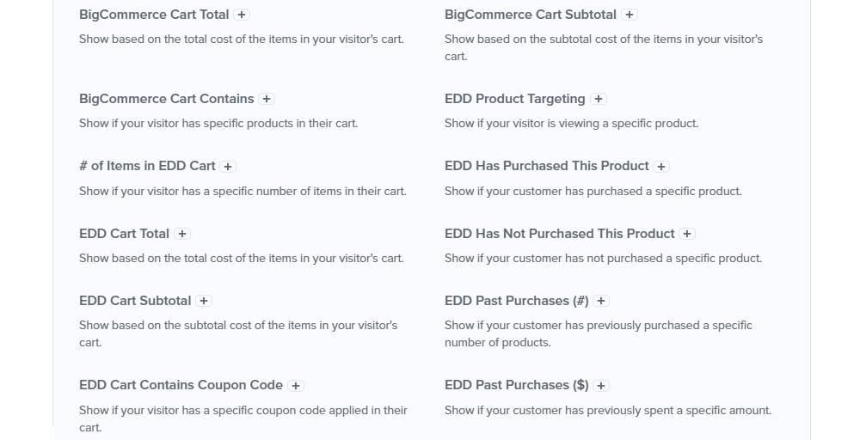Screen dimensions: 860x440
Task: Click plus next to BigCommerce Cart Contains
Action: click(x=267, y=99)
